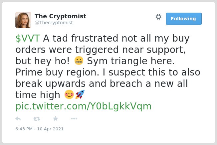Open the 6:43 PM - 10 Apr 2021 timestamp
This screenshot has height=145, width=217.
tap(40, 129)
